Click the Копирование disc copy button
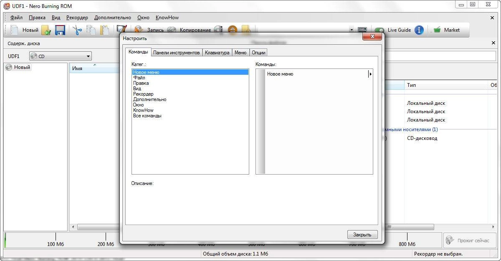This screenshot has width=501, height=261. tap(189, 30)
